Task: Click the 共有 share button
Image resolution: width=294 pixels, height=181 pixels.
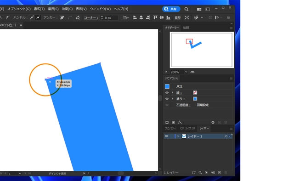Action: click(171, 9)
